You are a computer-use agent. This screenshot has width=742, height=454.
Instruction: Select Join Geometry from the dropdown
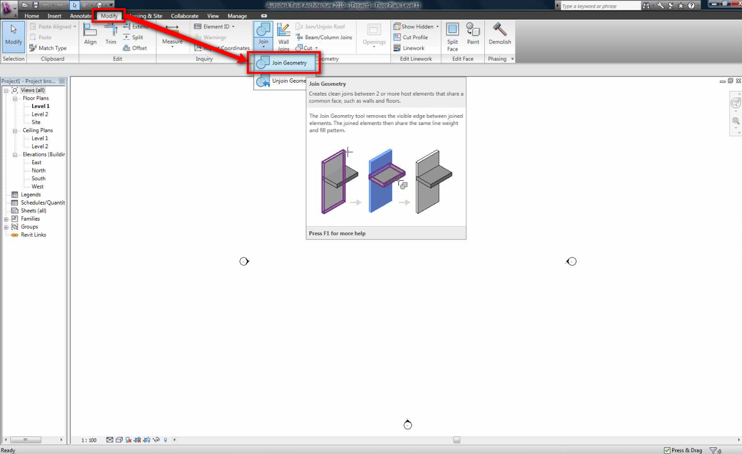pos(285,63)
